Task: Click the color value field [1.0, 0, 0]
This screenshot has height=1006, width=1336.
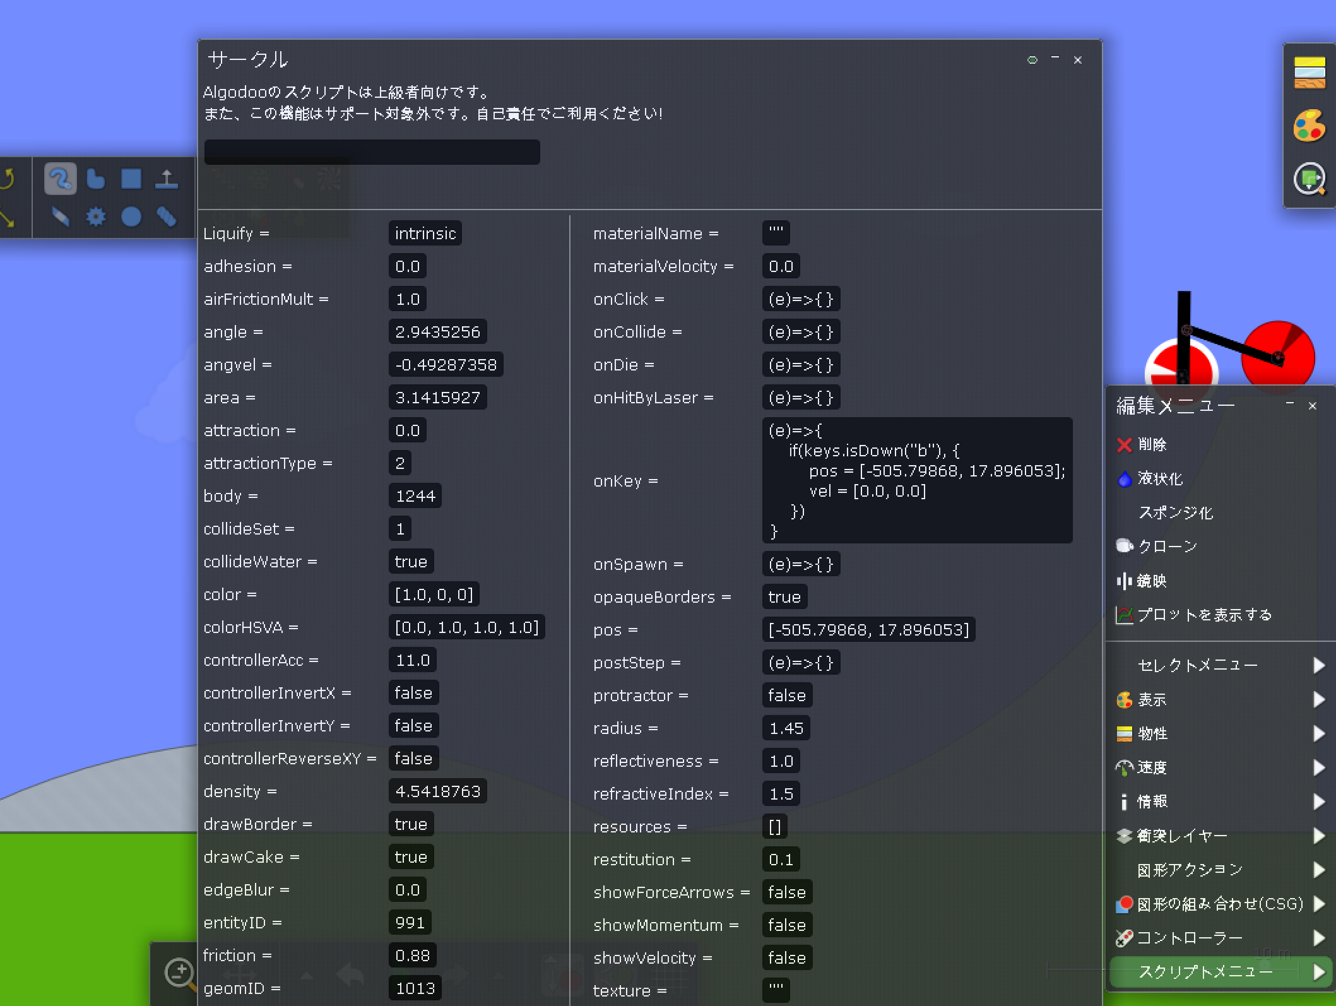Action: pos(434,595)
